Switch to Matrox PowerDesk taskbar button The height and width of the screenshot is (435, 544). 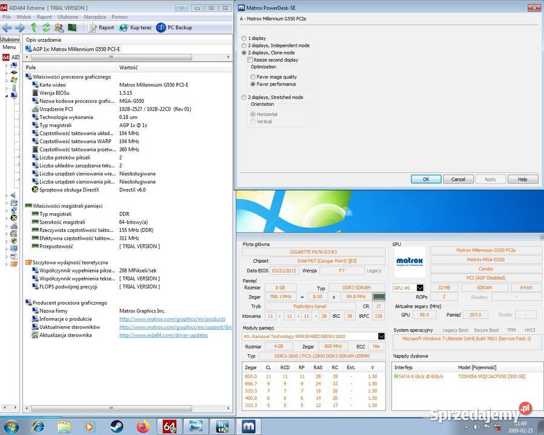point(248,427)
